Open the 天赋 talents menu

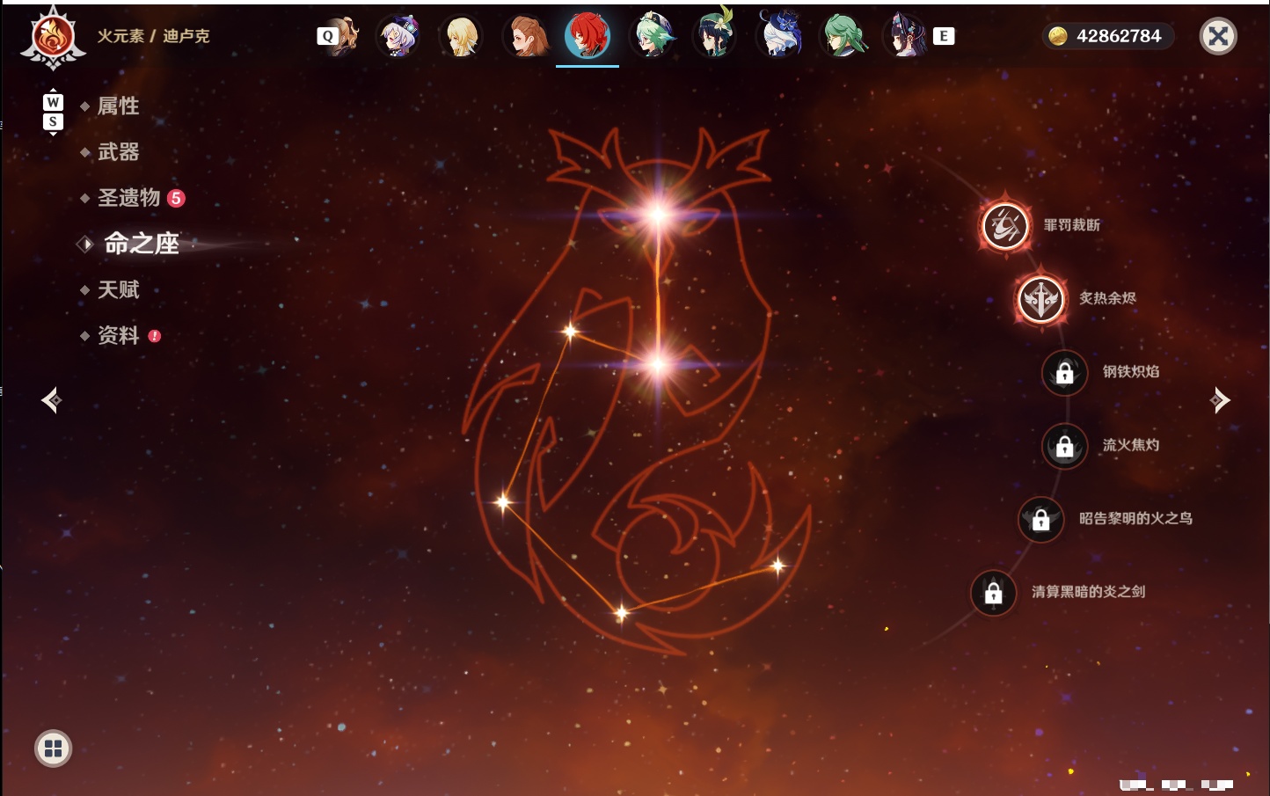point(118,289)
